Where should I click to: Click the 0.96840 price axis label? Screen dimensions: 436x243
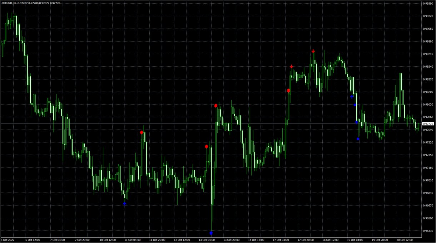(428, 193)
